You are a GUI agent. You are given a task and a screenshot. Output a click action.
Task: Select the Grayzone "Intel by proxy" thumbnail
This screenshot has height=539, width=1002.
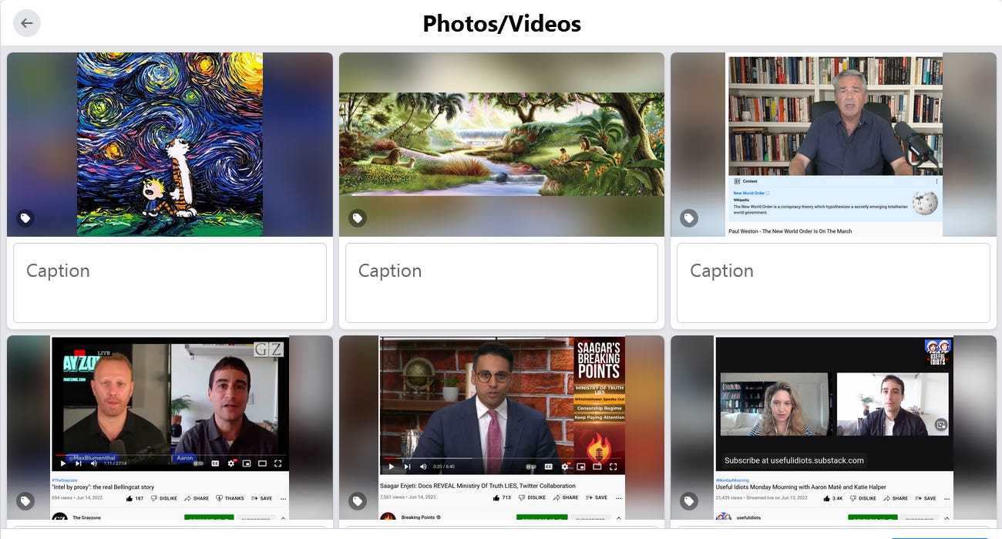[170, 428]
